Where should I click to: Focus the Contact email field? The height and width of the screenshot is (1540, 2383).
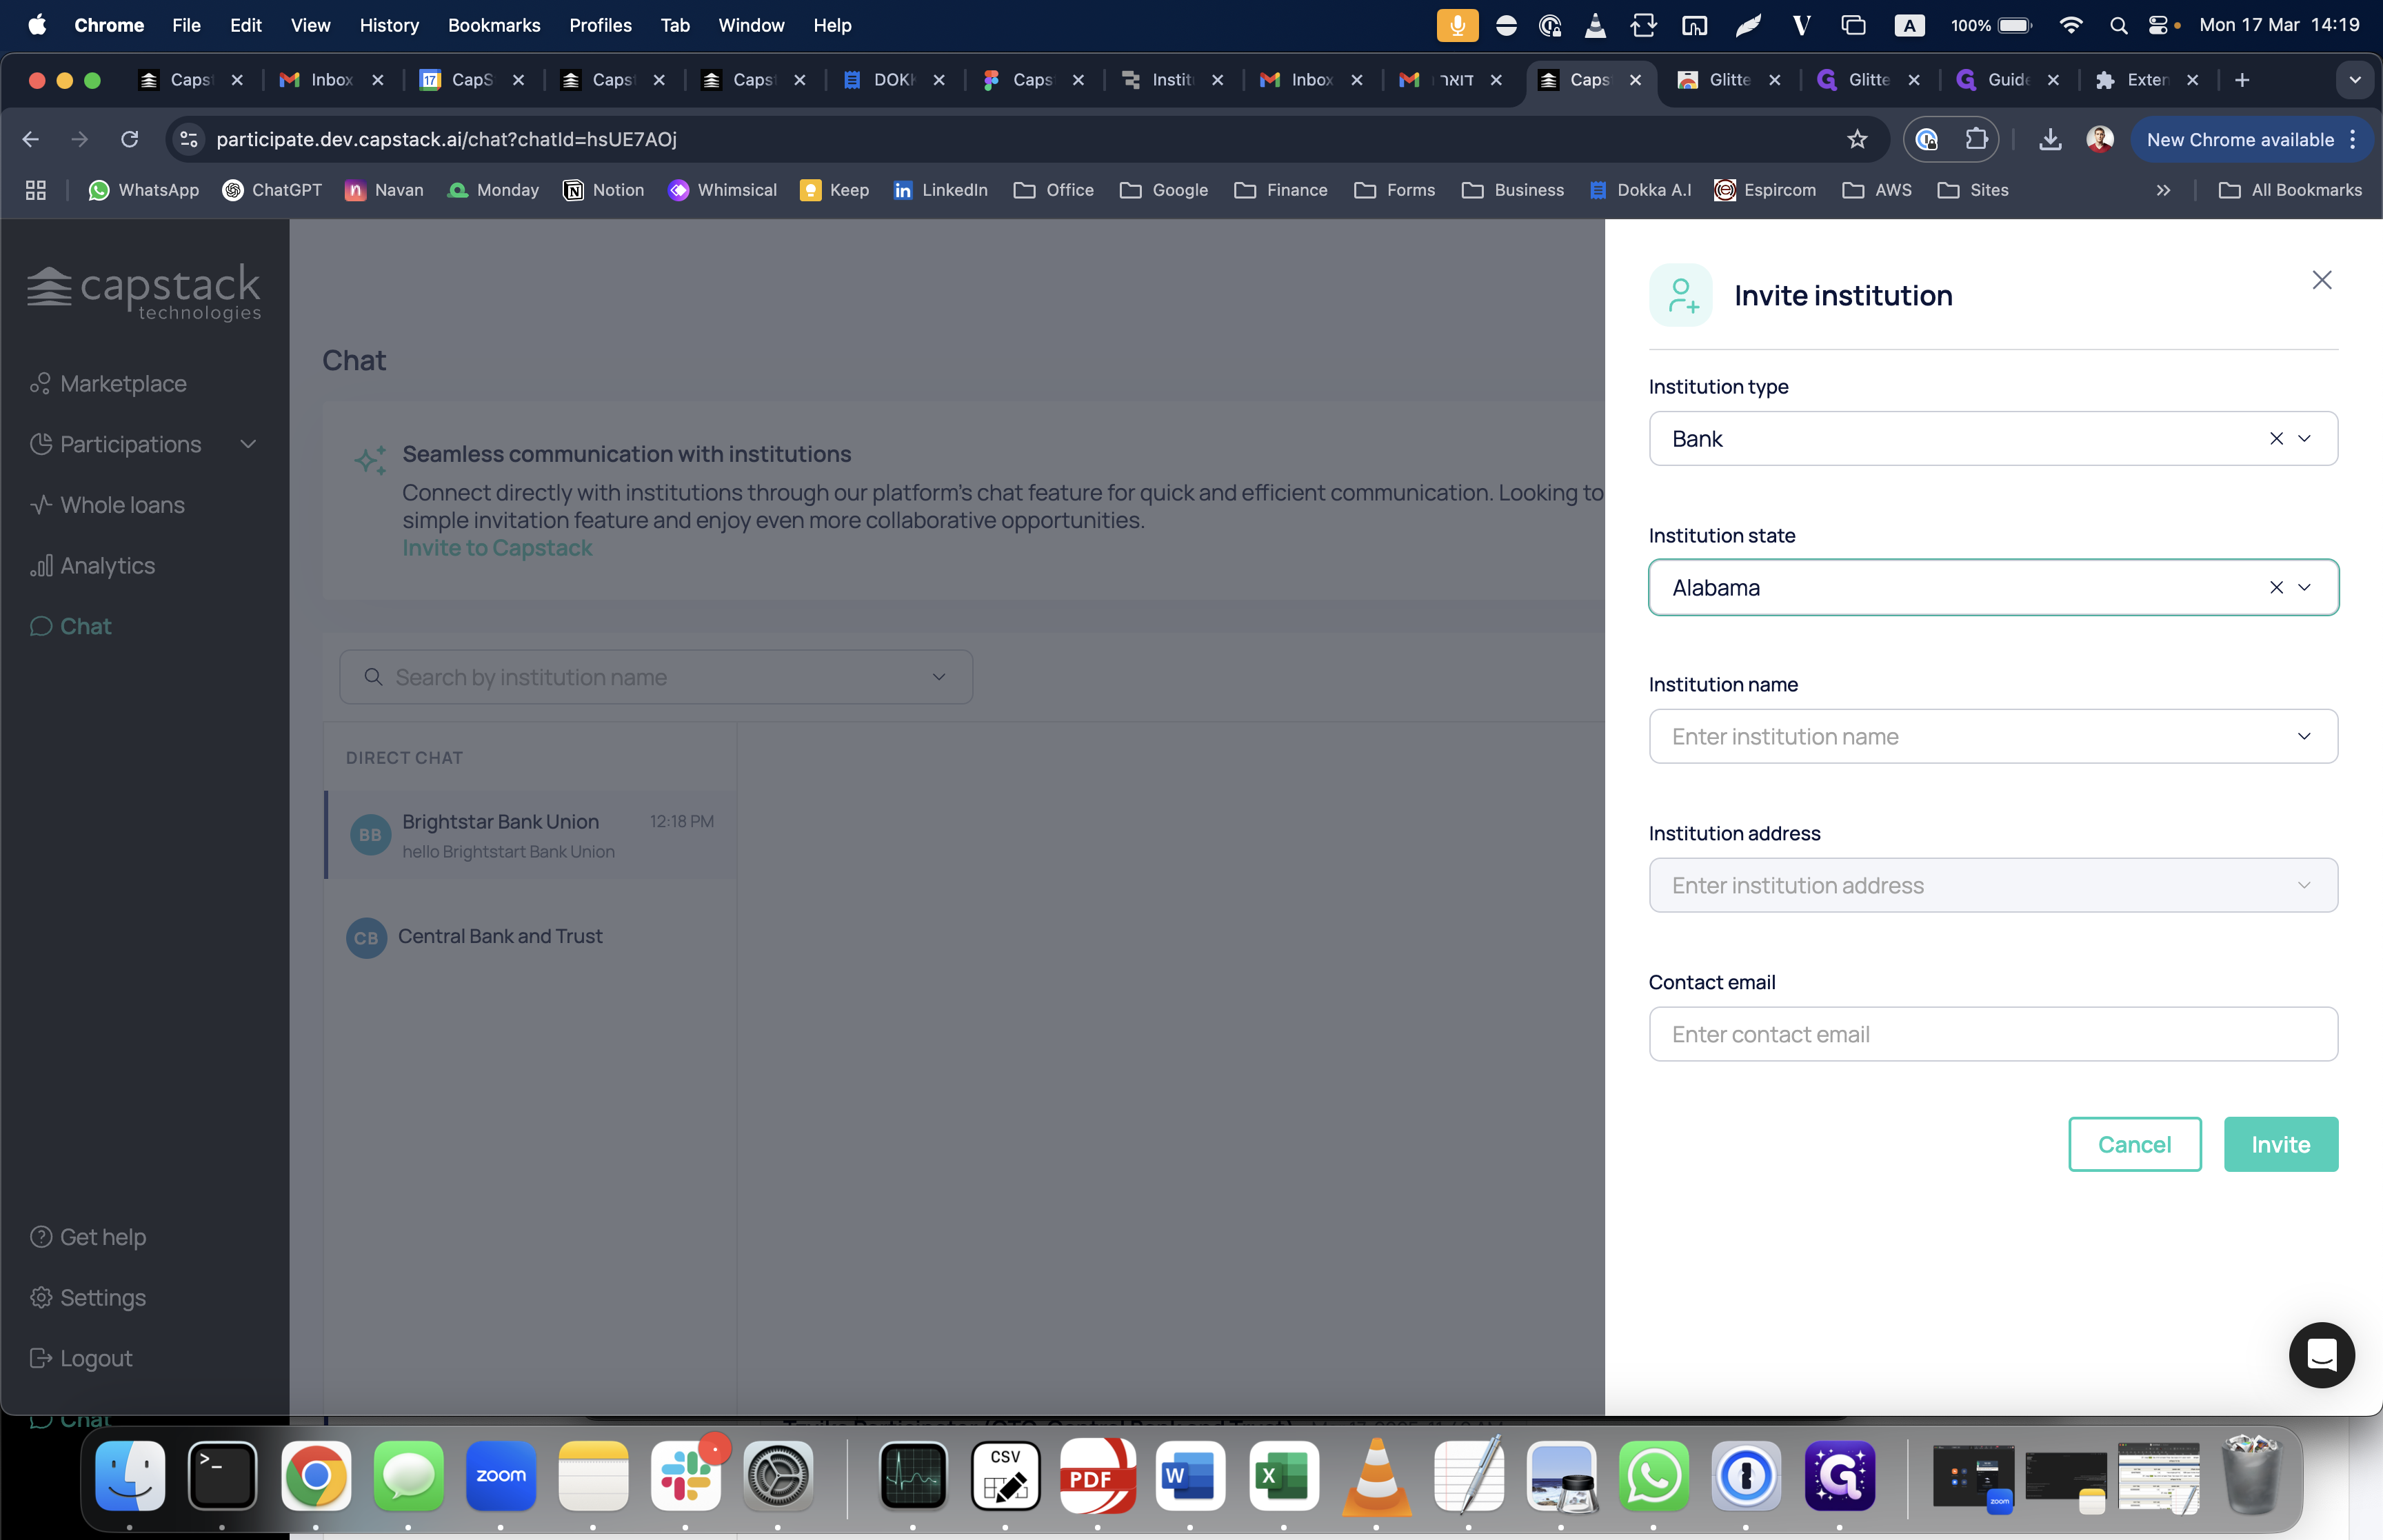1993,1034
